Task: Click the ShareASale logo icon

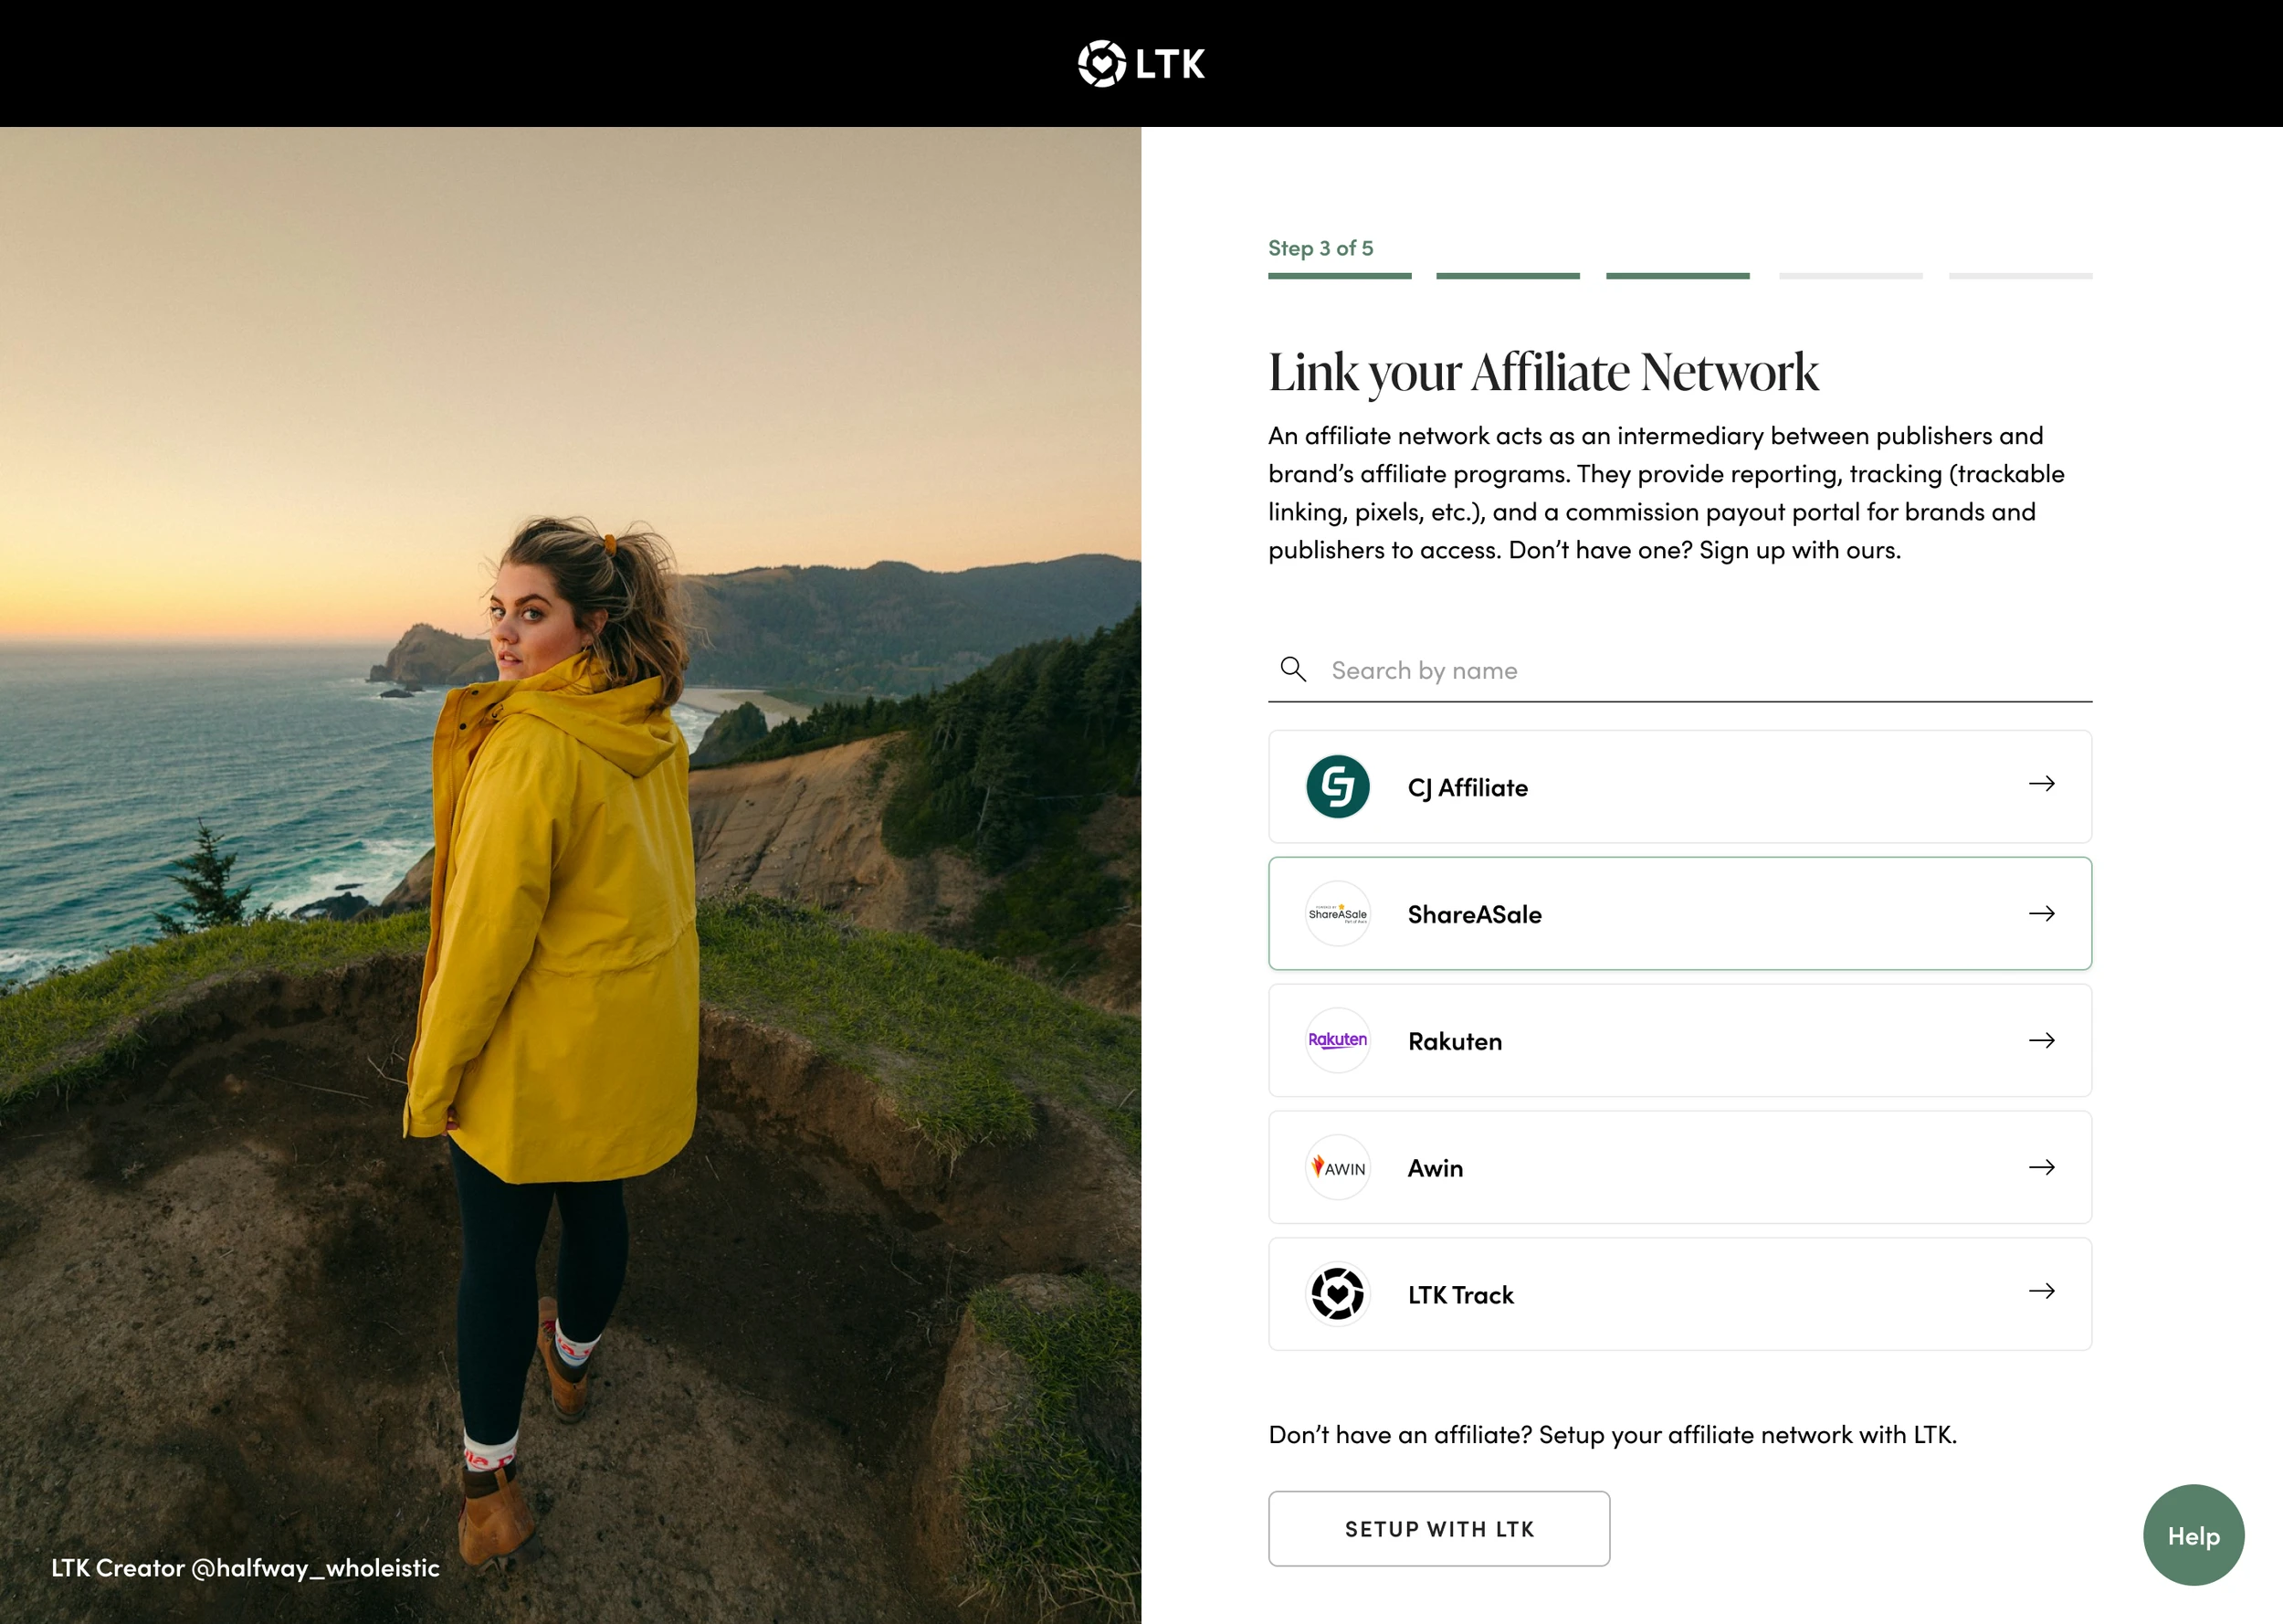Action: click(1338, 914)
